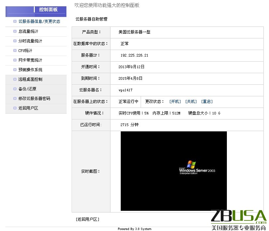Open CPU统计 in sidebar
This screenshot has height=231, width=269.
coord(25,51)
